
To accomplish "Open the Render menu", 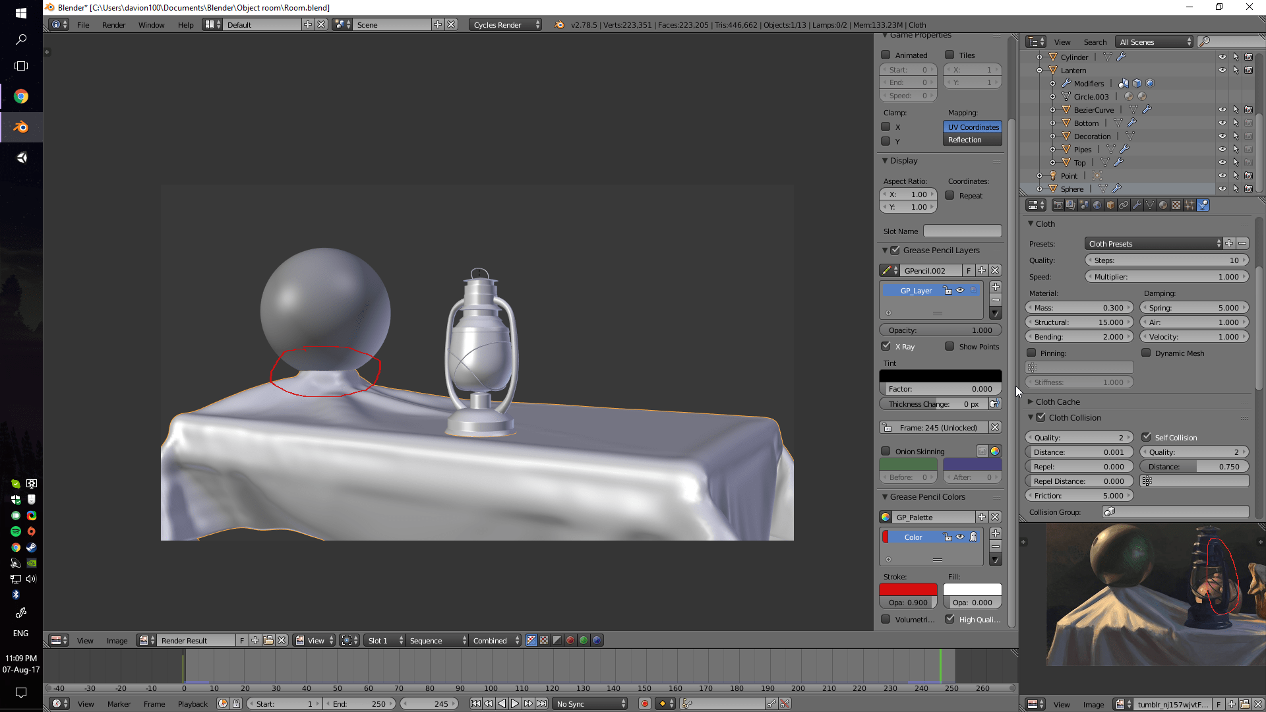I will (113, 24).
